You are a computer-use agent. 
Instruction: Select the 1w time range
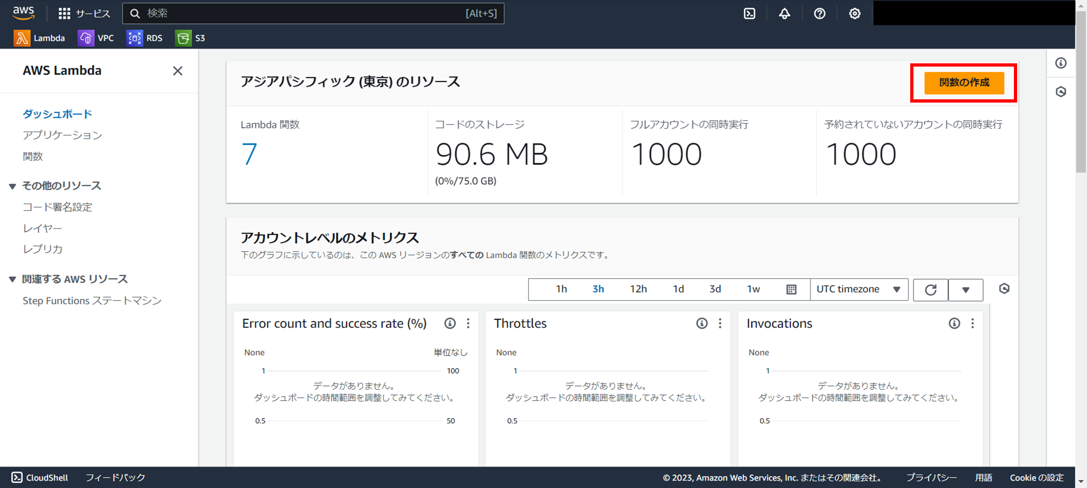753,289
